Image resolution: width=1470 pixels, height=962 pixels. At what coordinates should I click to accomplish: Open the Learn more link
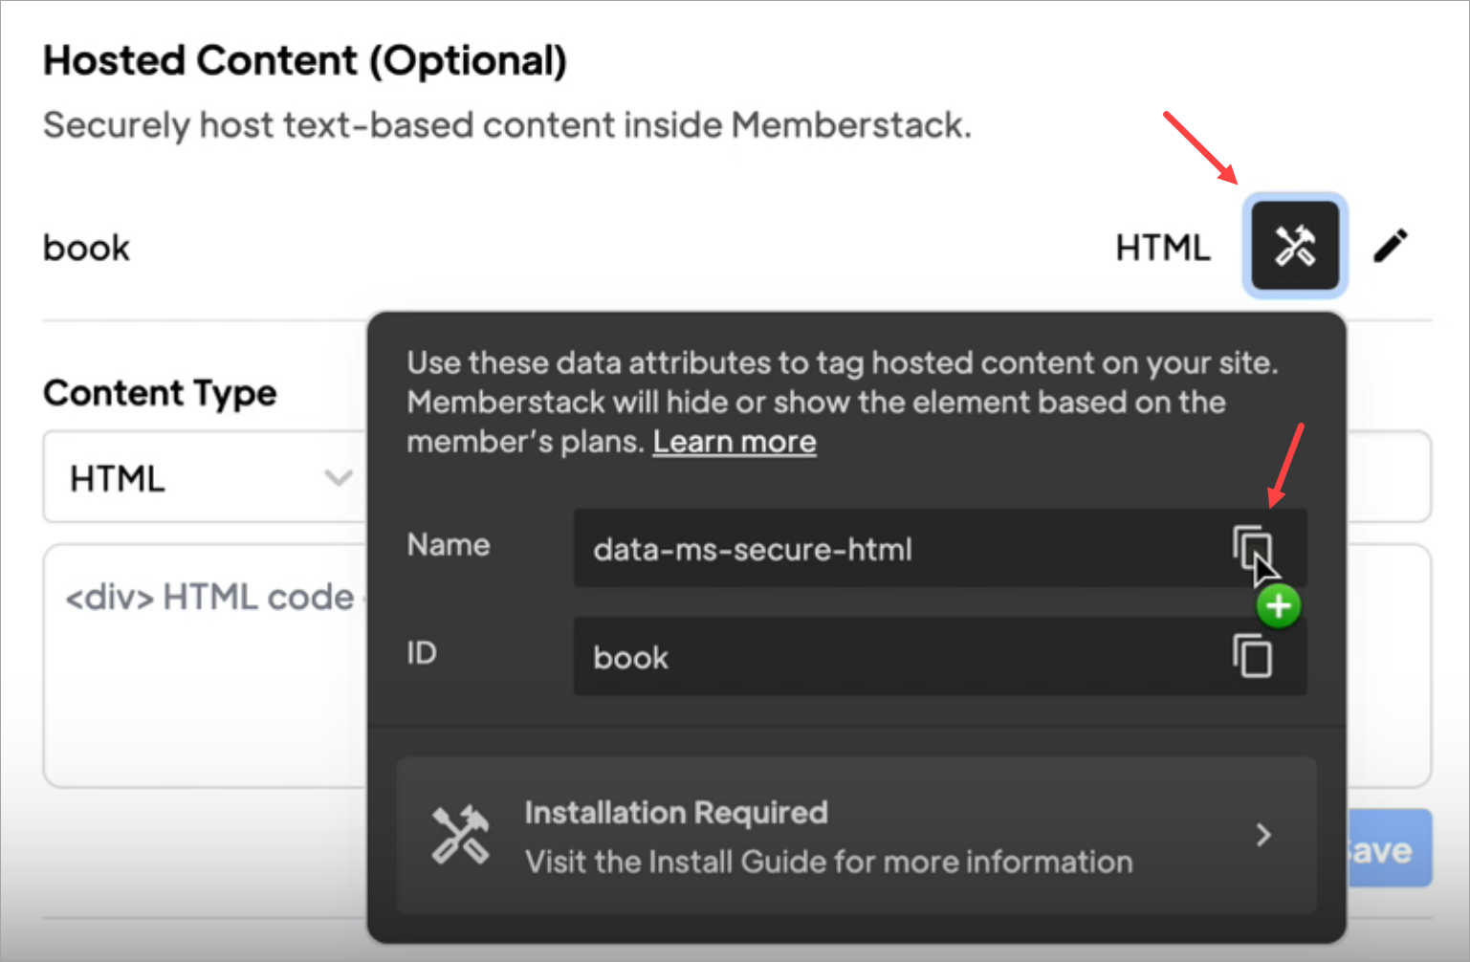pos(734,442)
